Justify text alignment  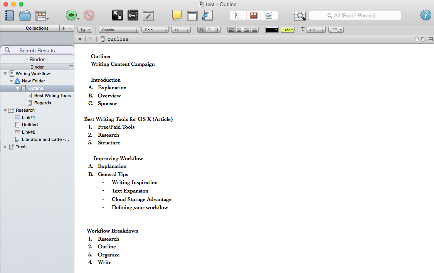[x=255, y=30]
